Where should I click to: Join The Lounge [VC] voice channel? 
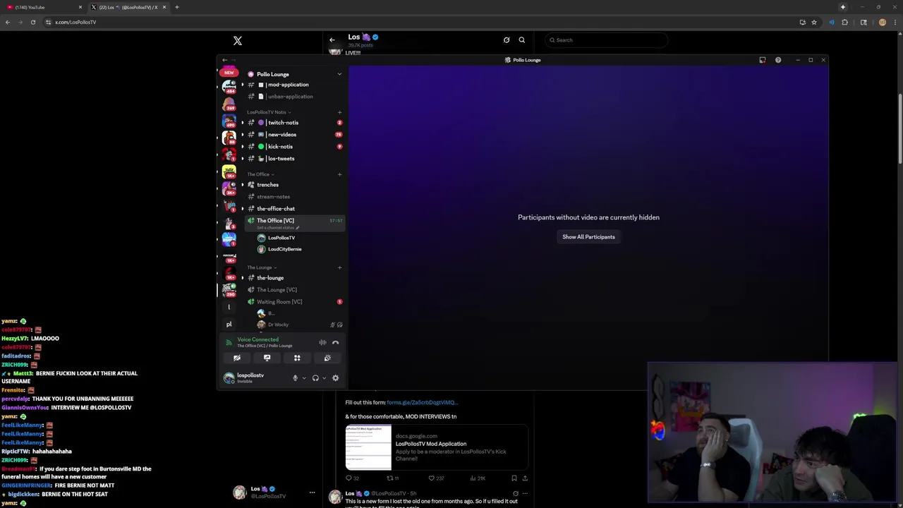[293, 290]
